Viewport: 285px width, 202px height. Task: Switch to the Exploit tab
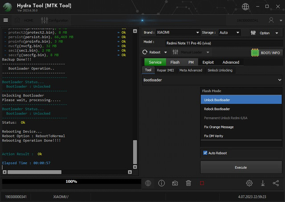[x=208, y=62]
